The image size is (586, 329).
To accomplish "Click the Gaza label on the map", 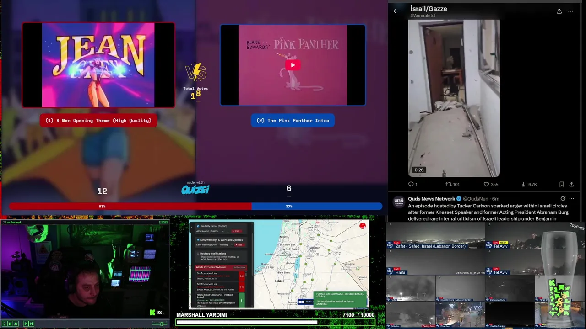I will [x=265, y=264].
